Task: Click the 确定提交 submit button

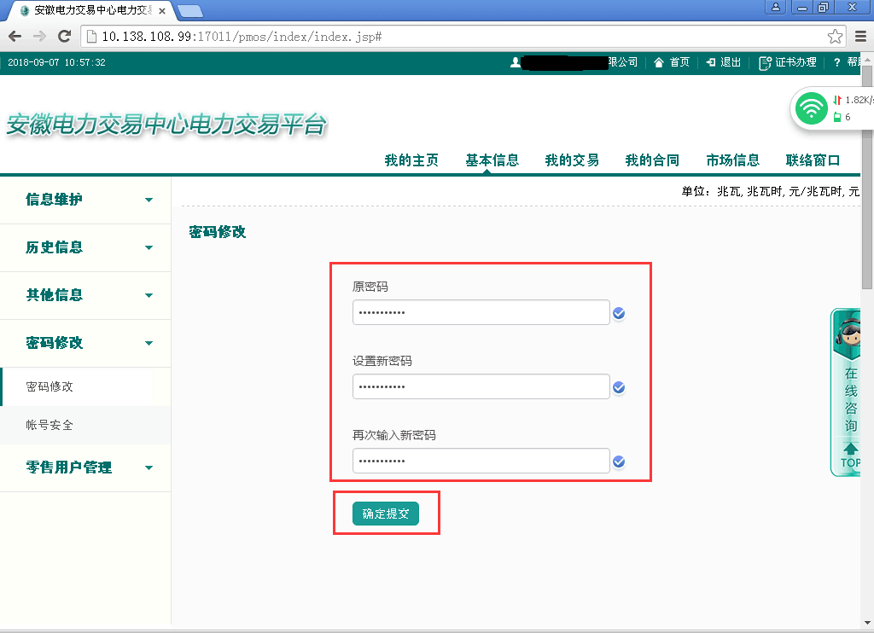Action: click(386, 514)
